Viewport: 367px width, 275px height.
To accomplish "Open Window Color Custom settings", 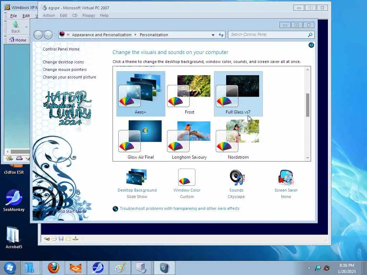I will point(187,184).
